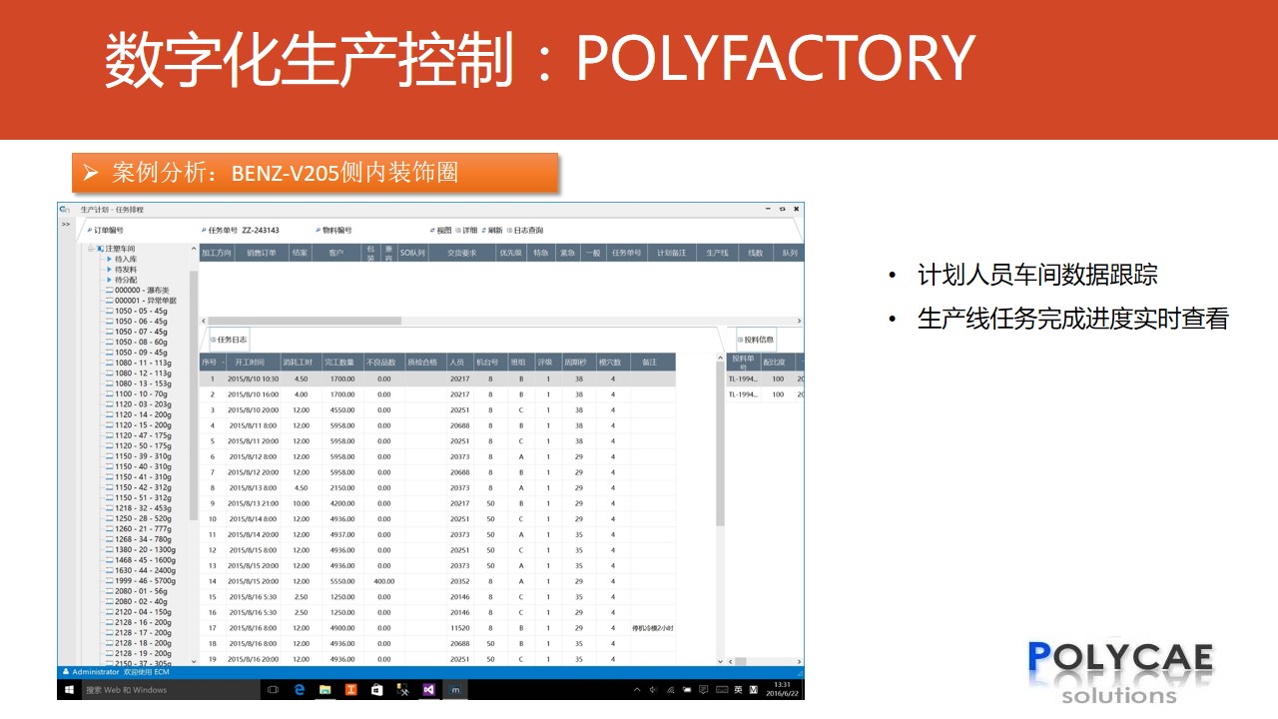Open Visual Studio from the taskbar
The height and width of the screenshot is (719, 1278).
pos(428,689)
